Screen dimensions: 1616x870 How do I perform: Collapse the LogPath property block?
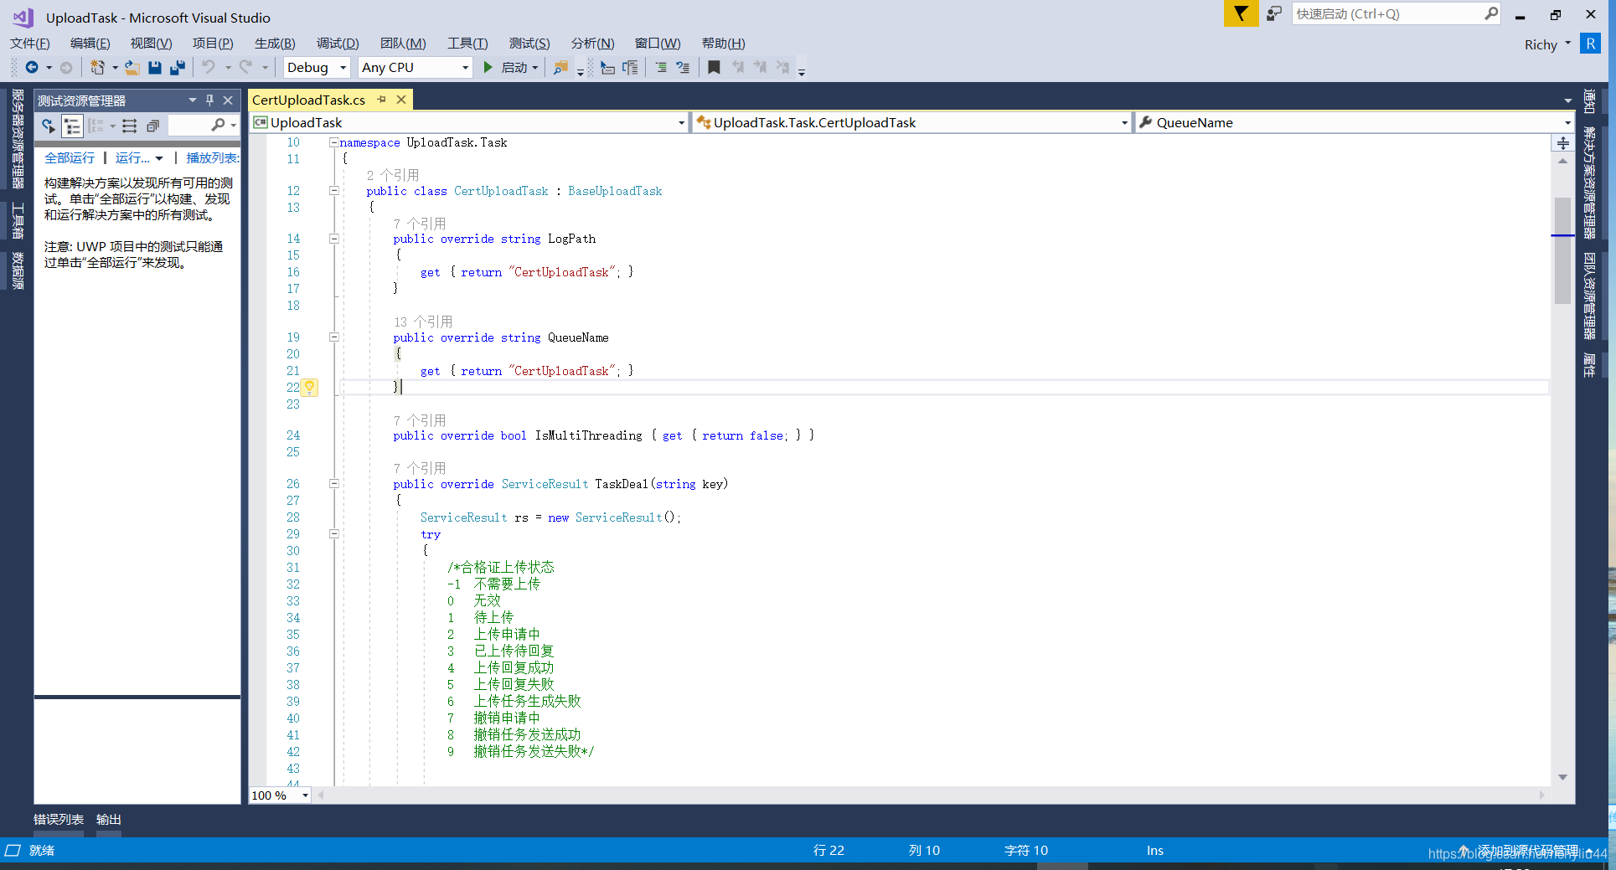pyautogui.click(x=333, y=239)
